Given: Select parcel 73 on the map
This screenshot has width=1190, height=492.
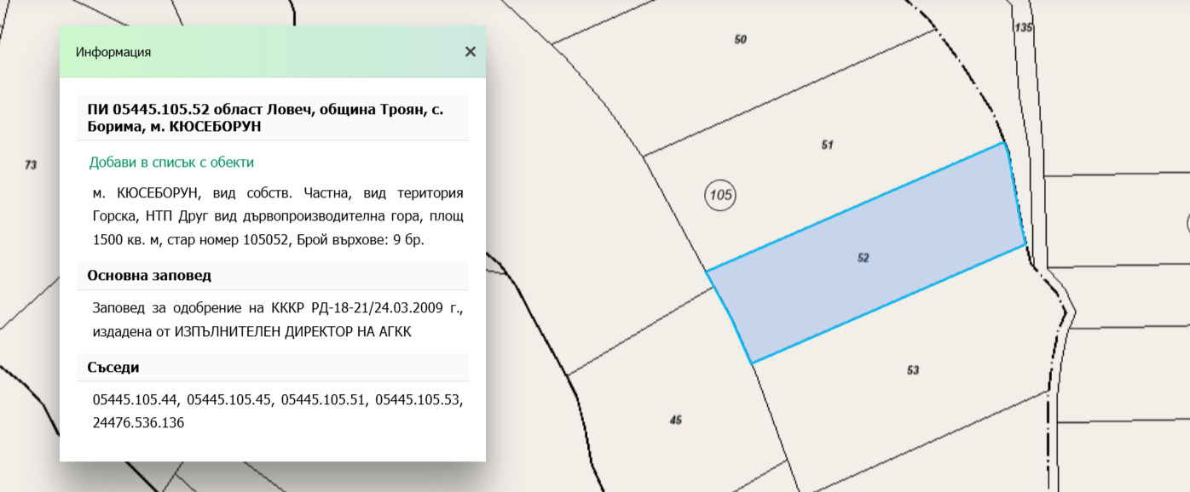Looking at the screenshot, I should 31,165.
